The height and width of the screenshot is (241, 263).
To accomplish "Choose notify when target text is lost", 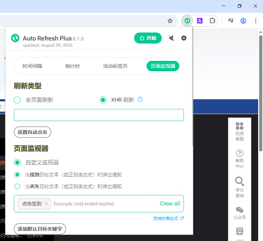I will point(18,186).
